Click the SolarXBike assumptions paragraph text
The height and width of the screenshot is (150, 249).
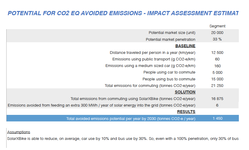point(123,139)
